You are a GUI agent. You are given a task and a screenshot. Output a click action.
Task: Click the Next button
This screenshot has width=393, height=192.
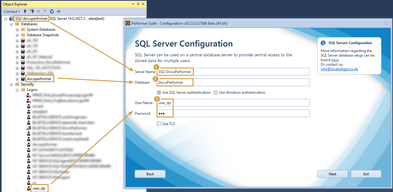coord(332,174)
